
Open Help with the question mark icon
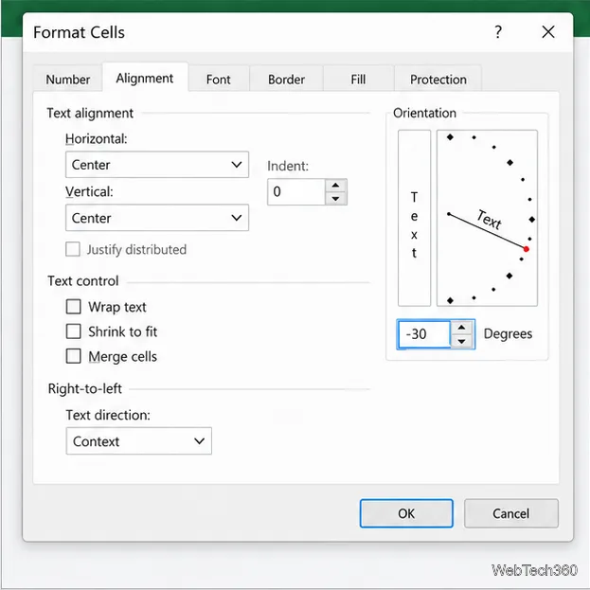[x=498, y=32]
